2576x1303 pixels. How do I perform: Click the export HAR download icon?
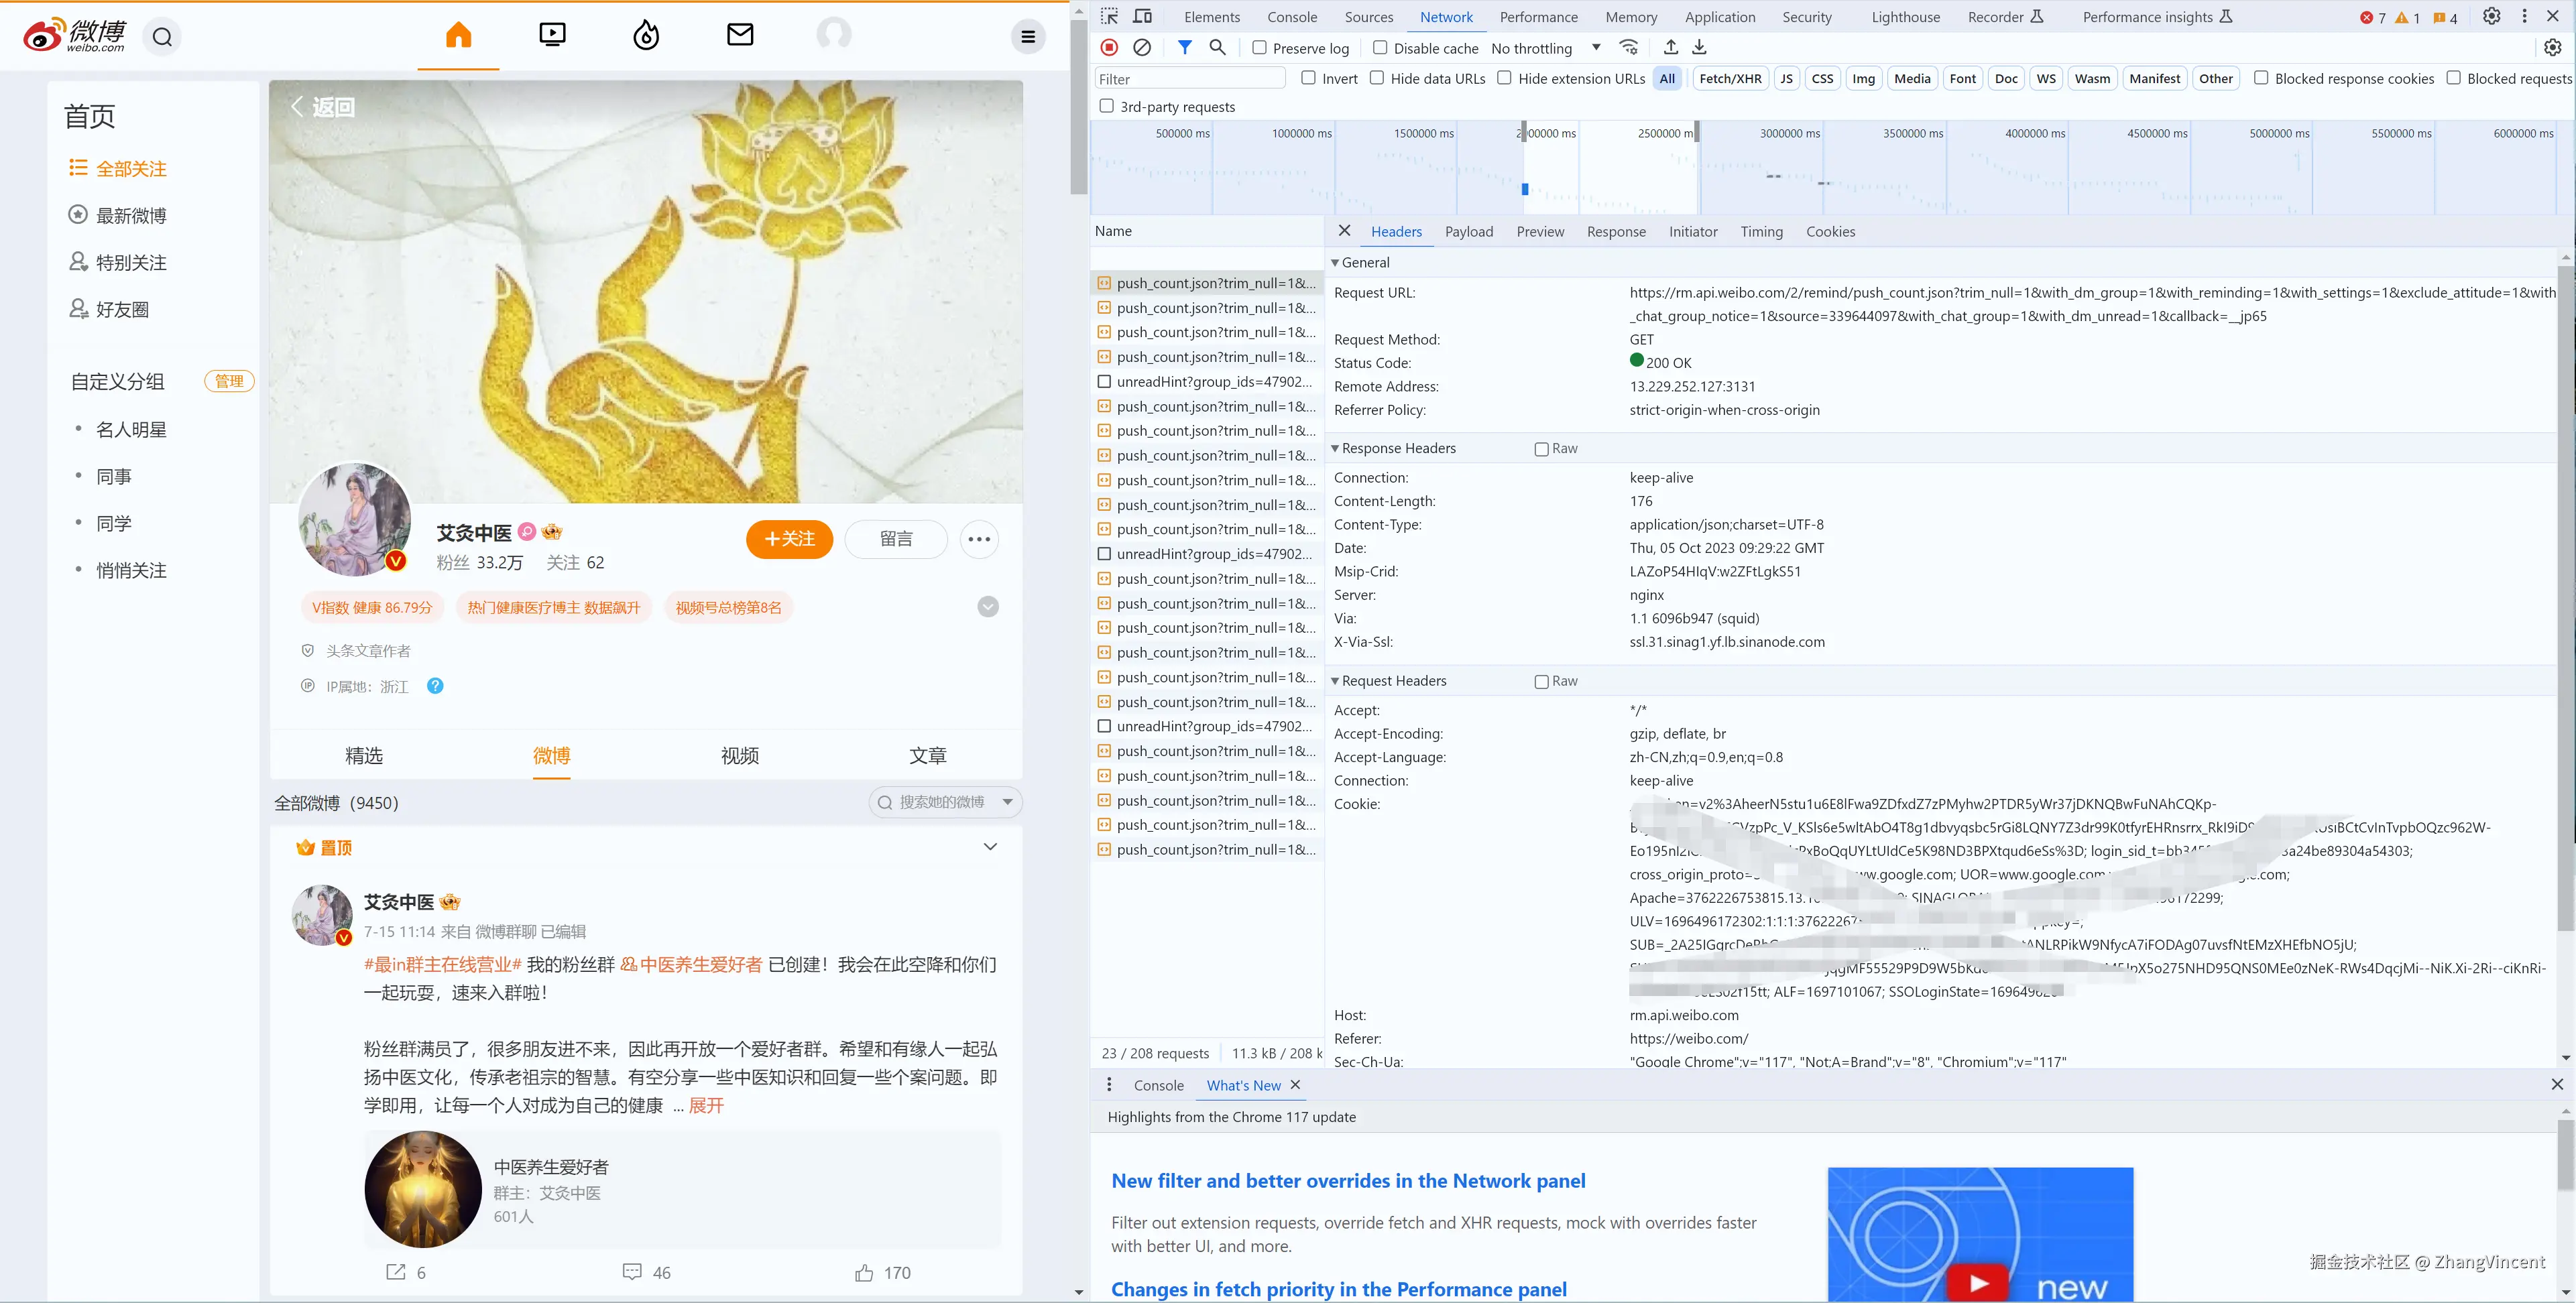click(x=1699, y=47)
